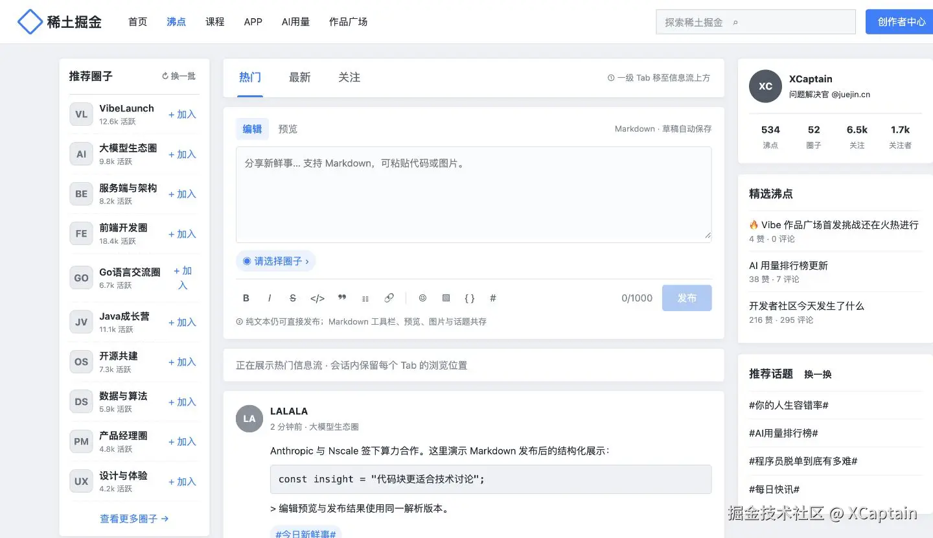Open topic #AI用量排行榜#

[x=783, y=433]
